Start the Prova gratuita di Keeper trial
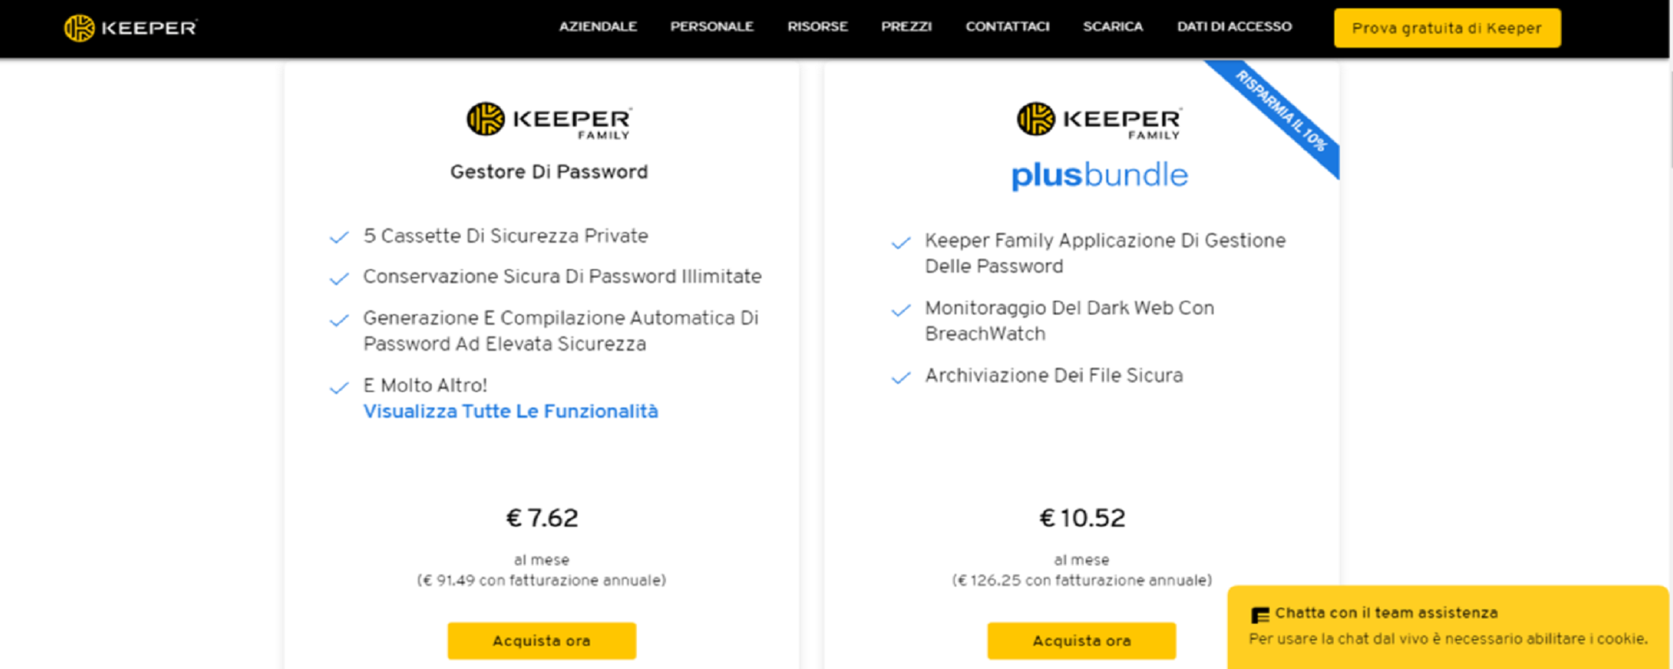 pos(1447,28)
